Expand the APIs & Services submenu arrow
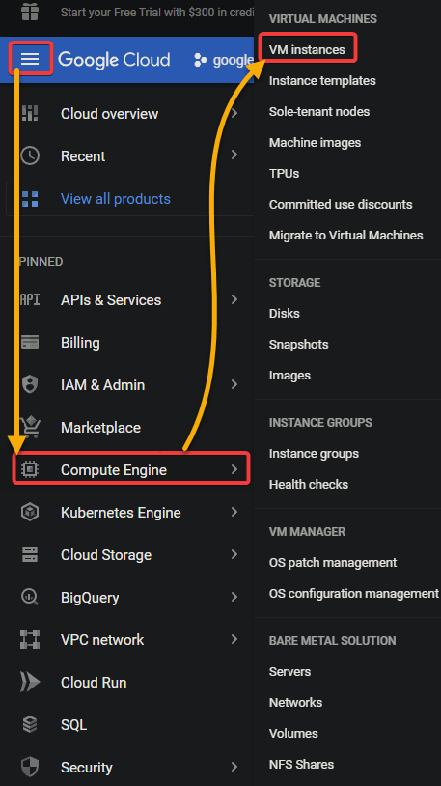The width and height of the screenshot is (441, 786). (234, 299)
